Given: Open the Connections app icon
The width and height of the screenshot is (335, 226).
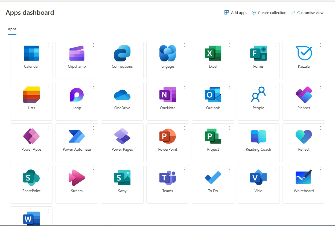Looking at the screenshot, I should [x=122, y=53].
